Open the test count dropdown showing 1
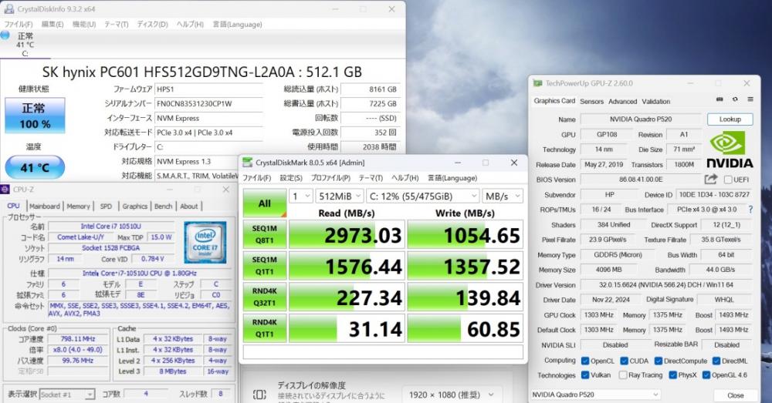The height and width of the screenshot is (403, 772). pyautogui.click(x=301, y=196)
